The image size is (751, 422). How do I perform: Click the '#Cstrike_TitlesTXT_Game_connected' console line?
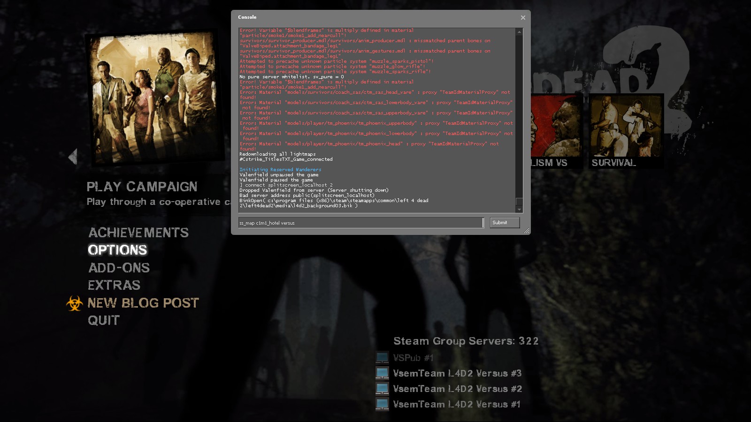click(x=286, y=159)
